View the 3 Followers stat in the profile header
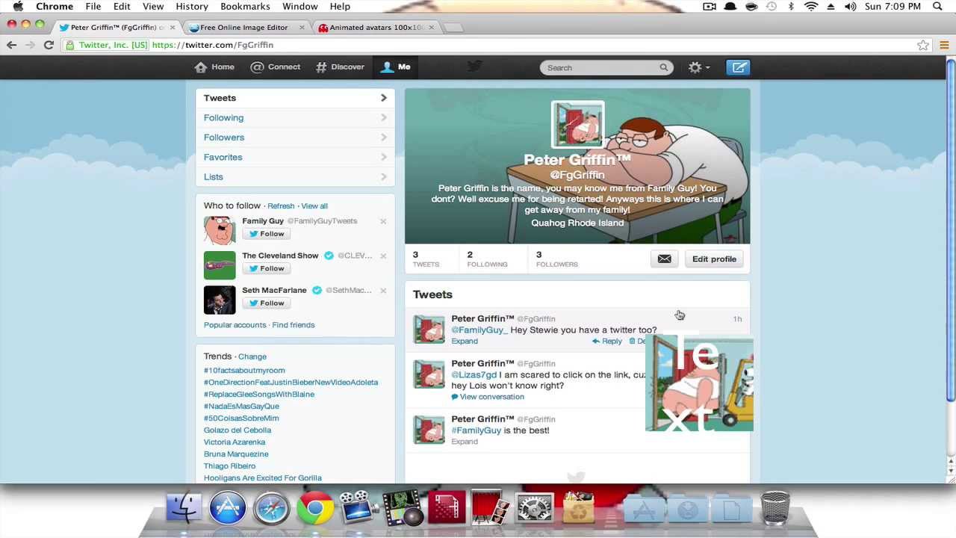This screenshot has height=538, width=956. pos(556,259)
